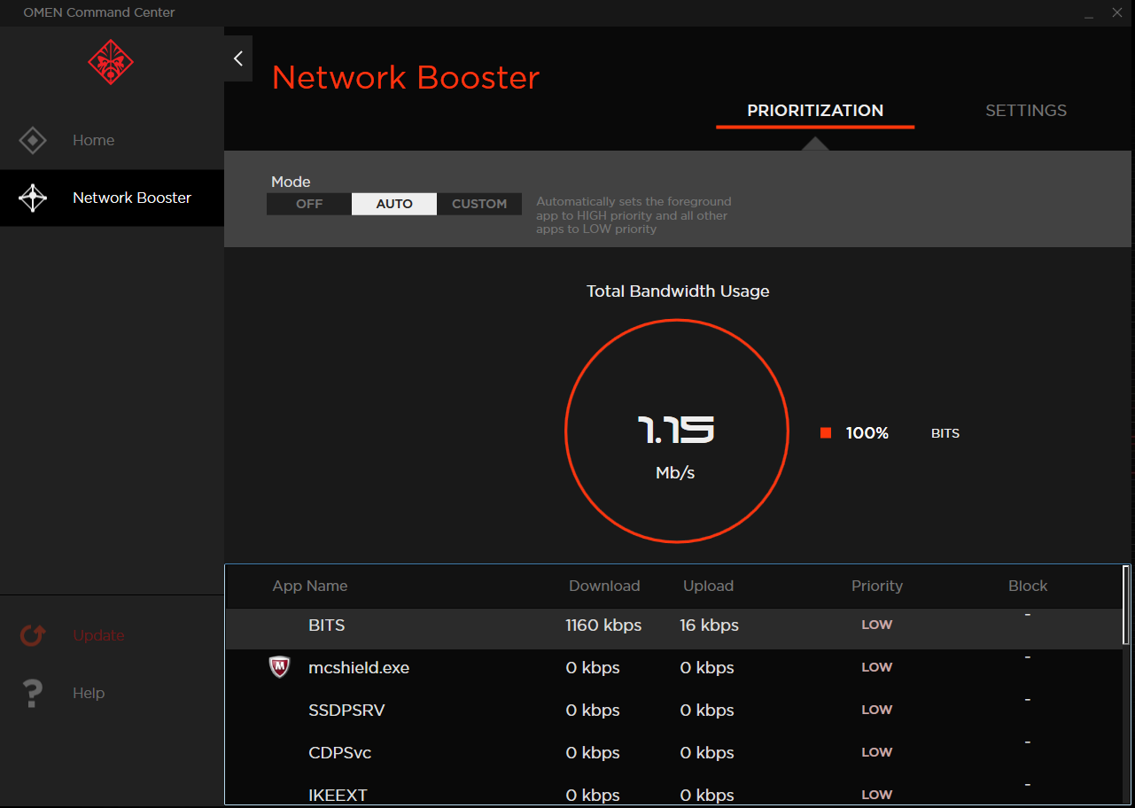
Task: Click the McAfee shield icon beside mcshield.exe
Action: (279, 667)
